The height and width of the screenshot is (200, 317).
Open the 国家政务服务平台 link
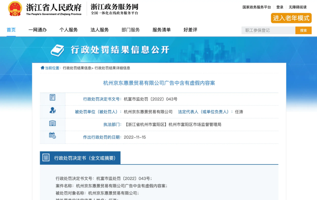[257, 7]
